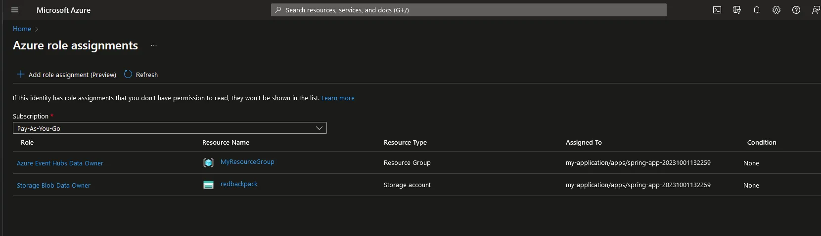Open the feedback icon in the top bar
Screen dimensions: 821x236
click(x=816, y=10)
